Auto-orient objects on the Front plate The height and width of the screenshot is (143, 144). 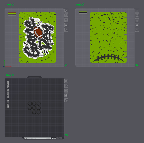(x=66, y=15)
